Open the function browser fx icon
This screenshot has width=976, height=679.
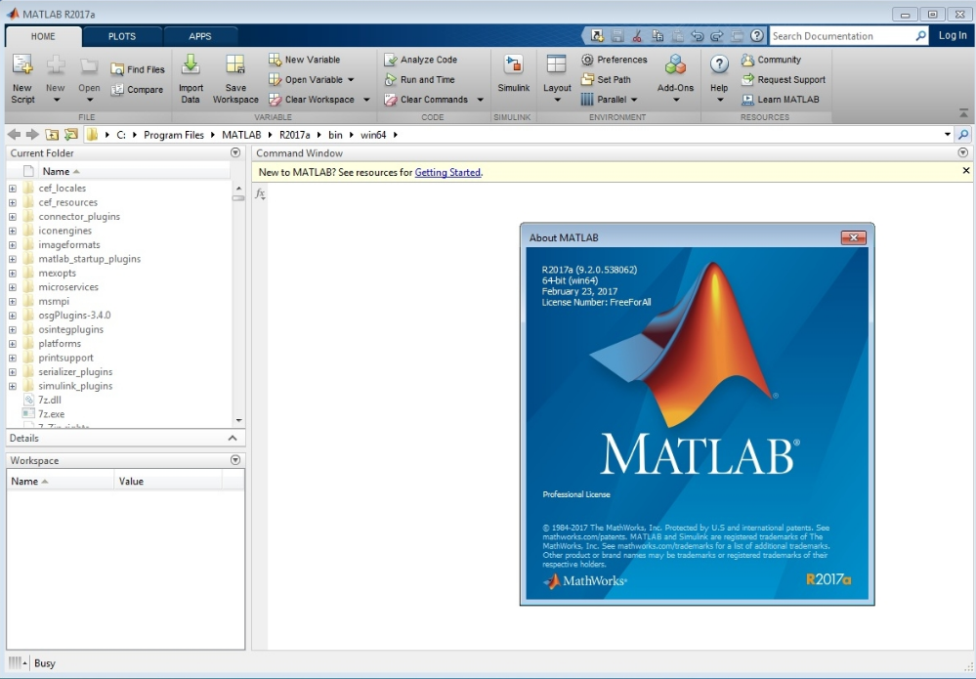tap(259, 194)
